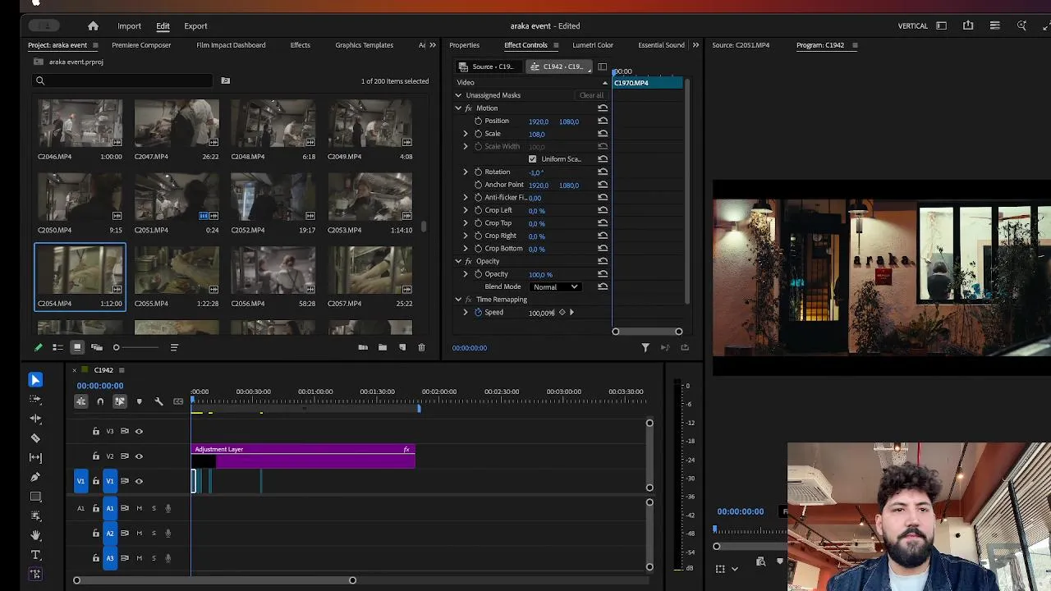Open the Export workspace tab
1051x591 pixels.
click(x=195, y=26)
